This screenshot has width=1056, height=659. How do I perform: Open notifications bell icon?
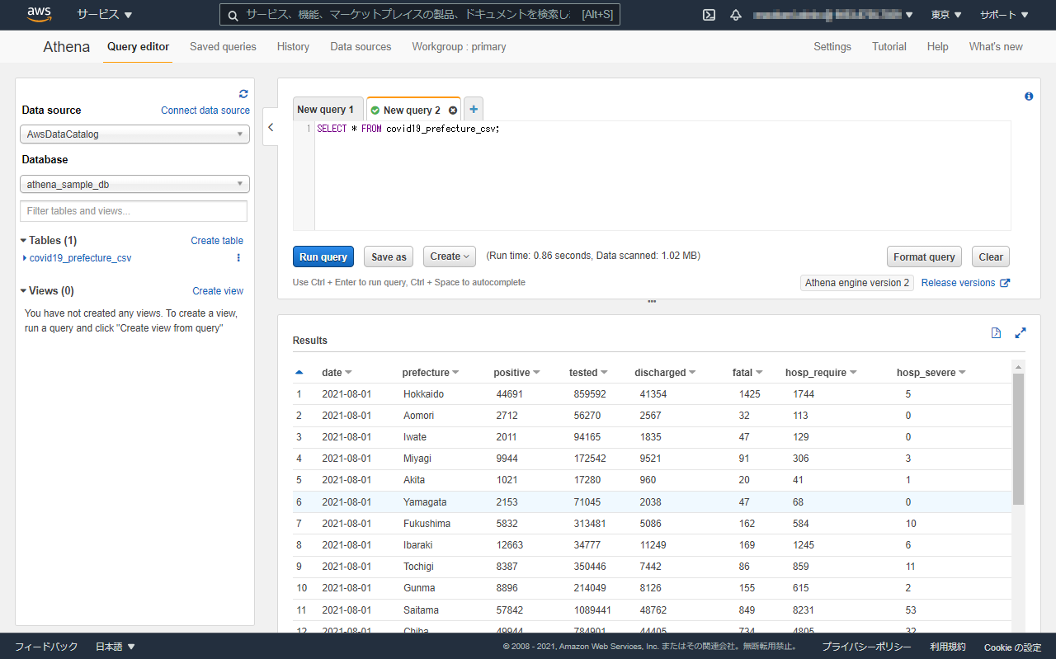click(x=736, y=15)
